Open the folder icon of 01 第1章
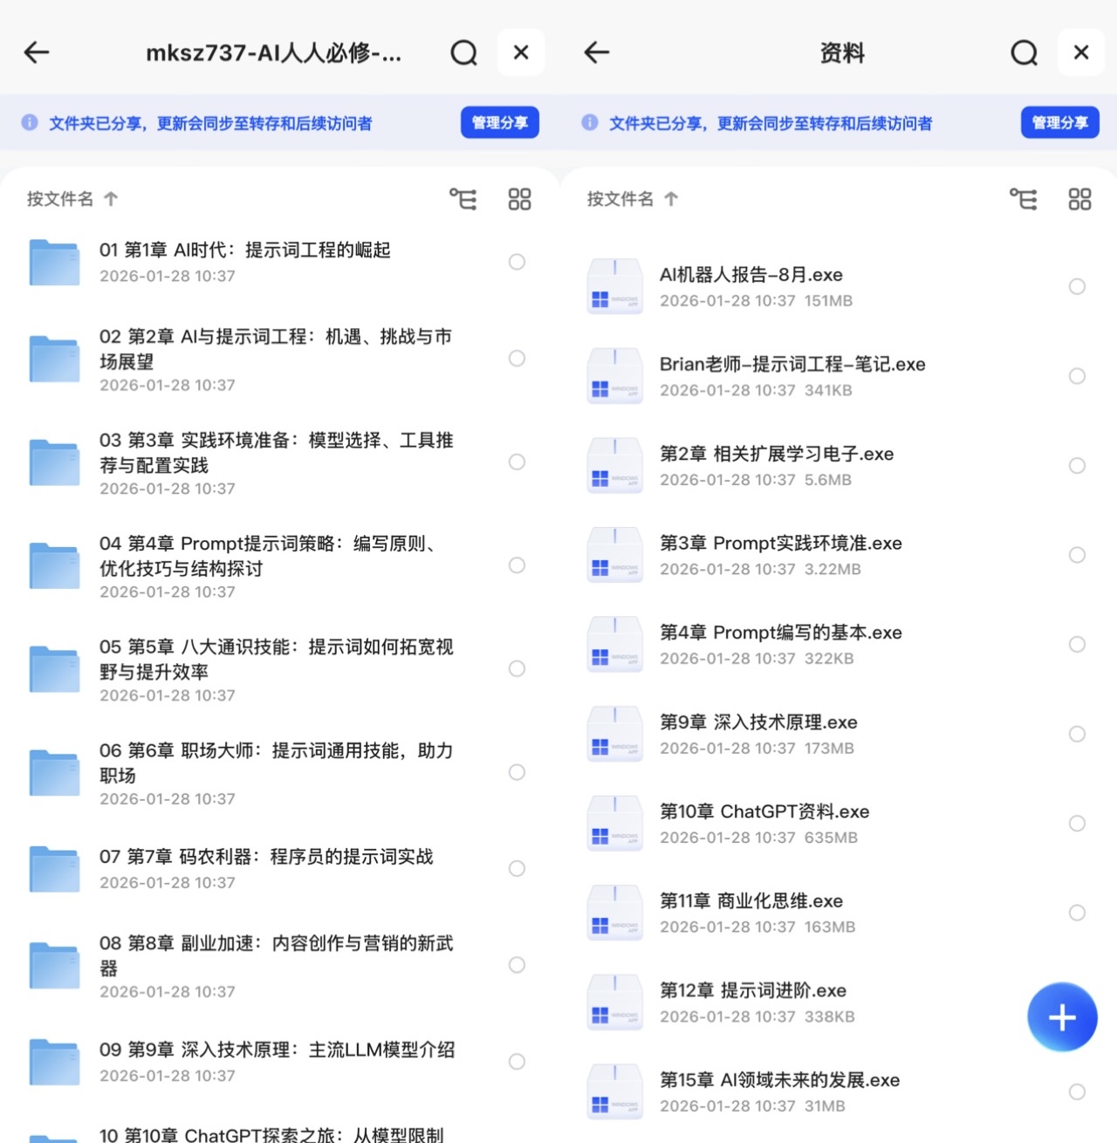This screenshot has width=1117, height=1143. click(x=54, y=262)
